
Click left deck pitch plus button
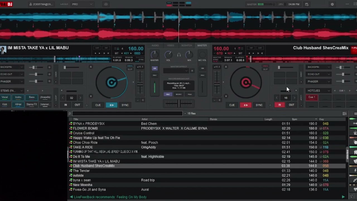point(143,100)
